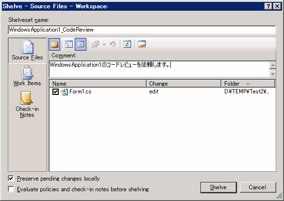Sort files by Change column header
This screenshot has width=284, height=201.
(x=184, y=84)
